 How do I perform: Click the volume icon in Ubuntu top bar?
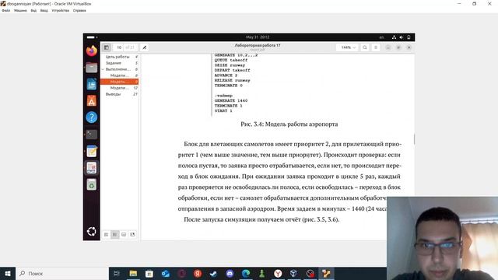[x=402, y=37]
